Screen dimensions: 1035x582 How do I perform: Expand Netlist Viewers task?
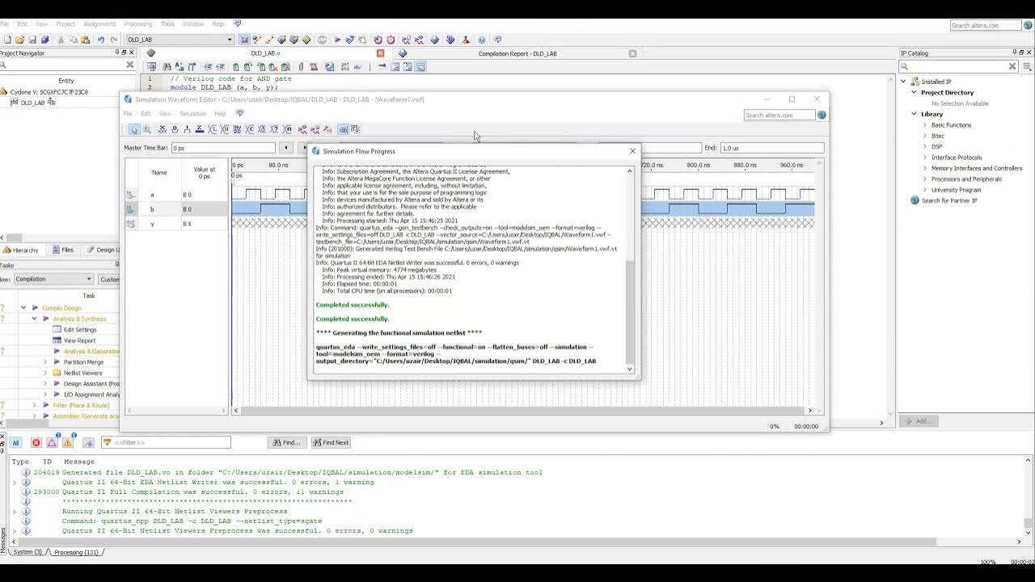pyautogui.click(x=45, y=373)
